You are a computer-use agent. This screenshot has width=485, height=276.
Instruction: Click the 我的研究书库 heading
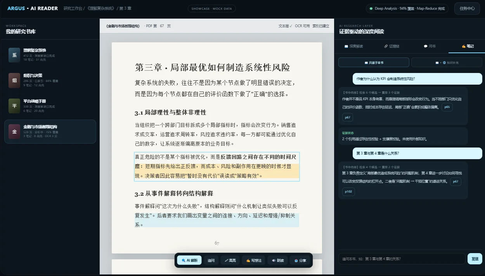21,32
